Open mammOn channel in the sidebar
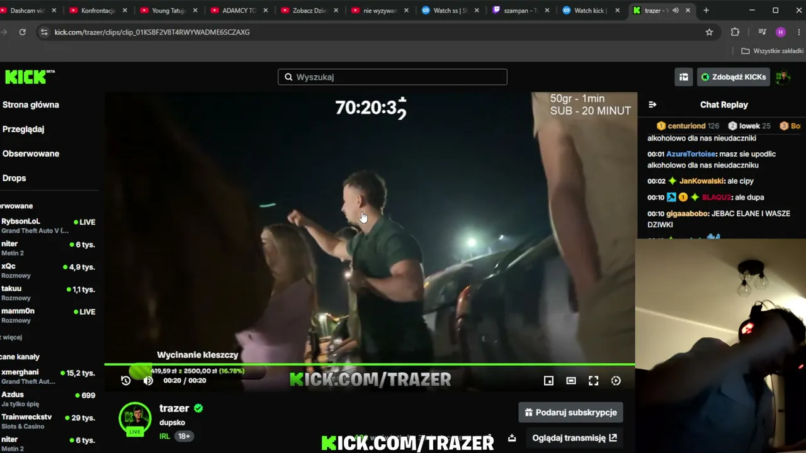806x453 pixels. [x=48, y=315]
